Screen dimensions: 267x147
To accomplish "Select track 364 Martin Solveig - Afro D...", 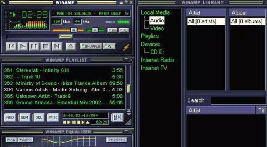I will tap(63, 90).
